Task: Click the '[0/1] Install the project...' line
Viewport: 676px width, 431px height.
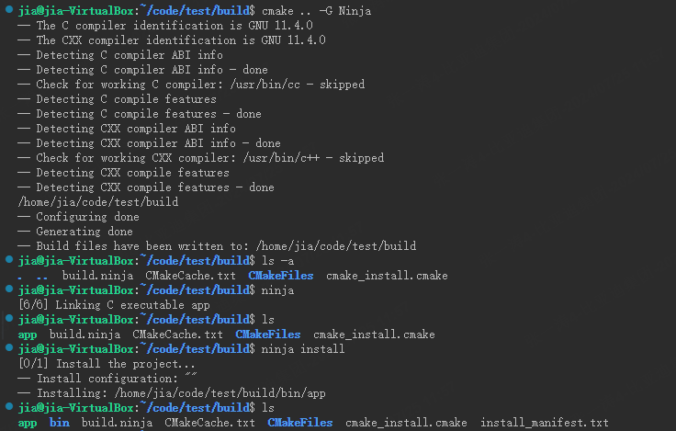Action: click(107, 364)
